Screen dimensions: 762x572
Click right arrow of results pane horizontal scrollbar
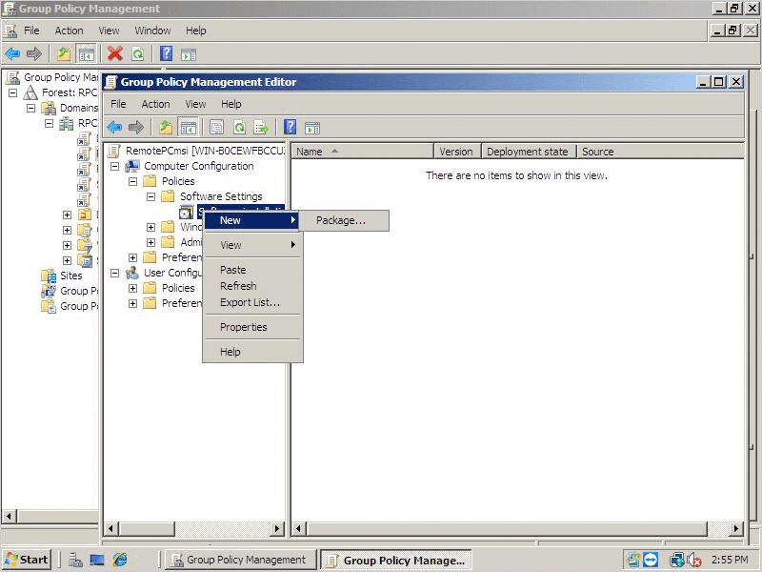pyautogui.click(x=736, y=528)
